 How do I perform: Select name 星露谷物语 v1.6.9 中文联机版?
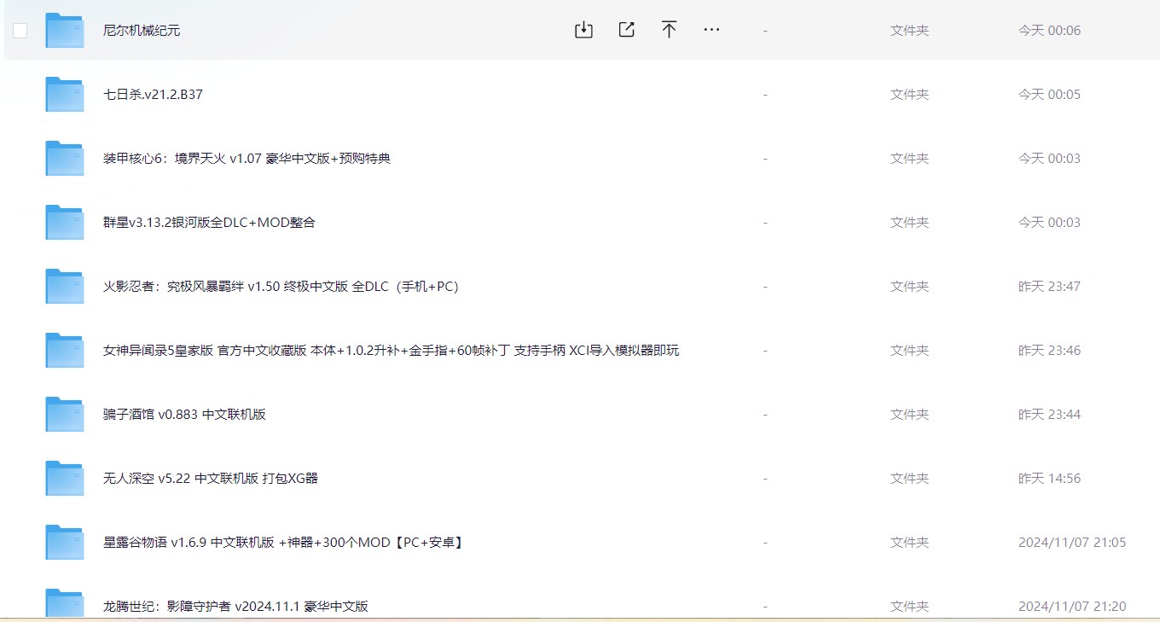[284, 543]
